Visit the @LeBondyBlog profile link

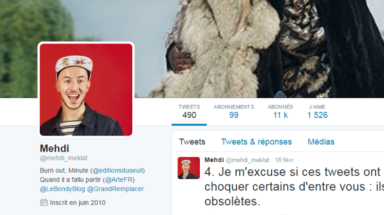(62, 189)
